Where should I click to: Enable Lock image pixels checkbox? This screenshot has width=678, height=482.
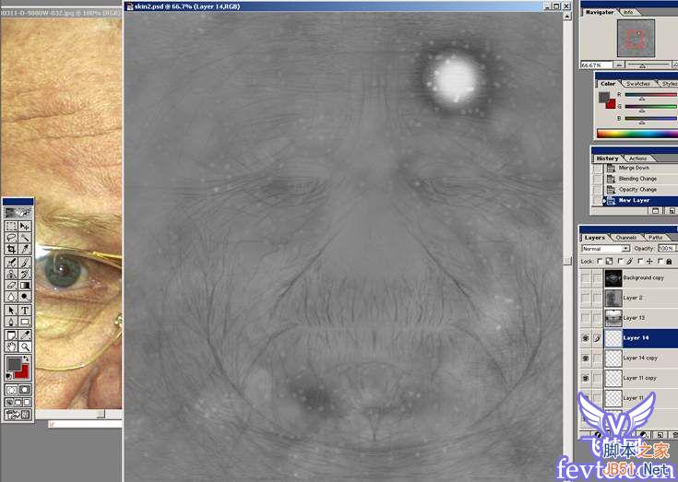pyautogui.click(x=620, y=262)
